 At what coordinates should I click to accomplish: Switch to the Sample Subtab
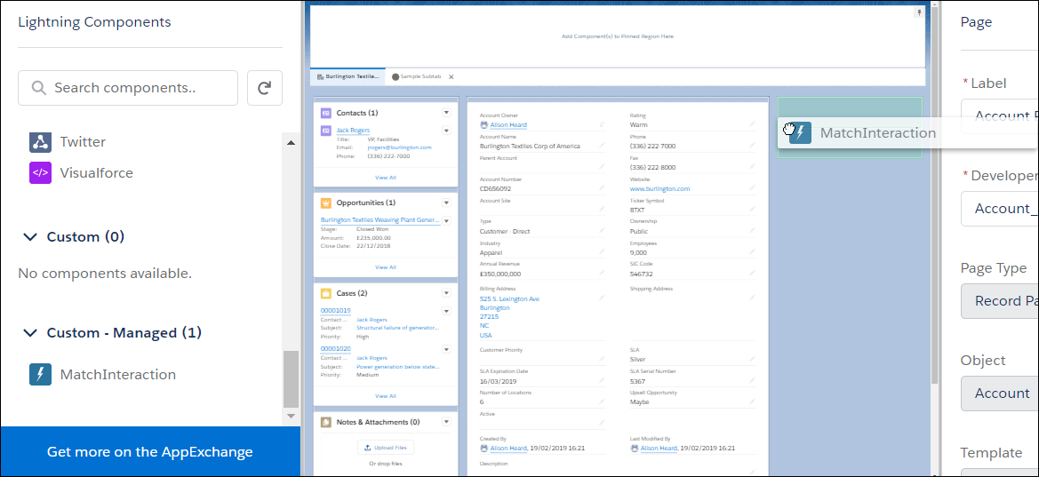tap(416, 77)
